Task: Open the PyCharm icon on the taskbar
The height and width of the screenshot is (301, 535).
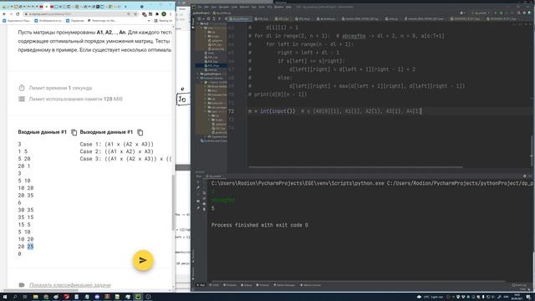Action: (138, 297)
